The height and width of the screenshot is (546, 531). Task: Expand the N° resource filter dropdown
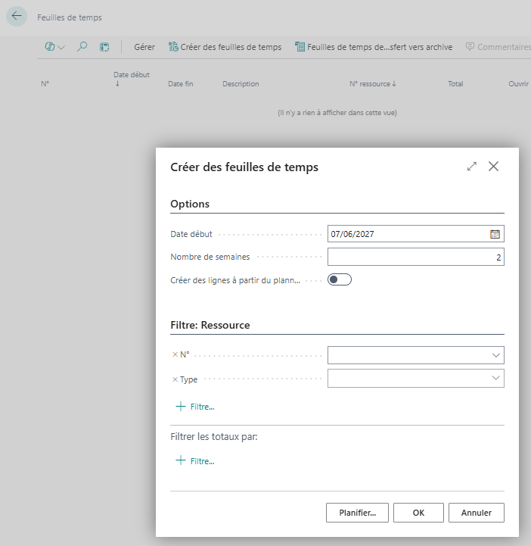coord(495,355)
